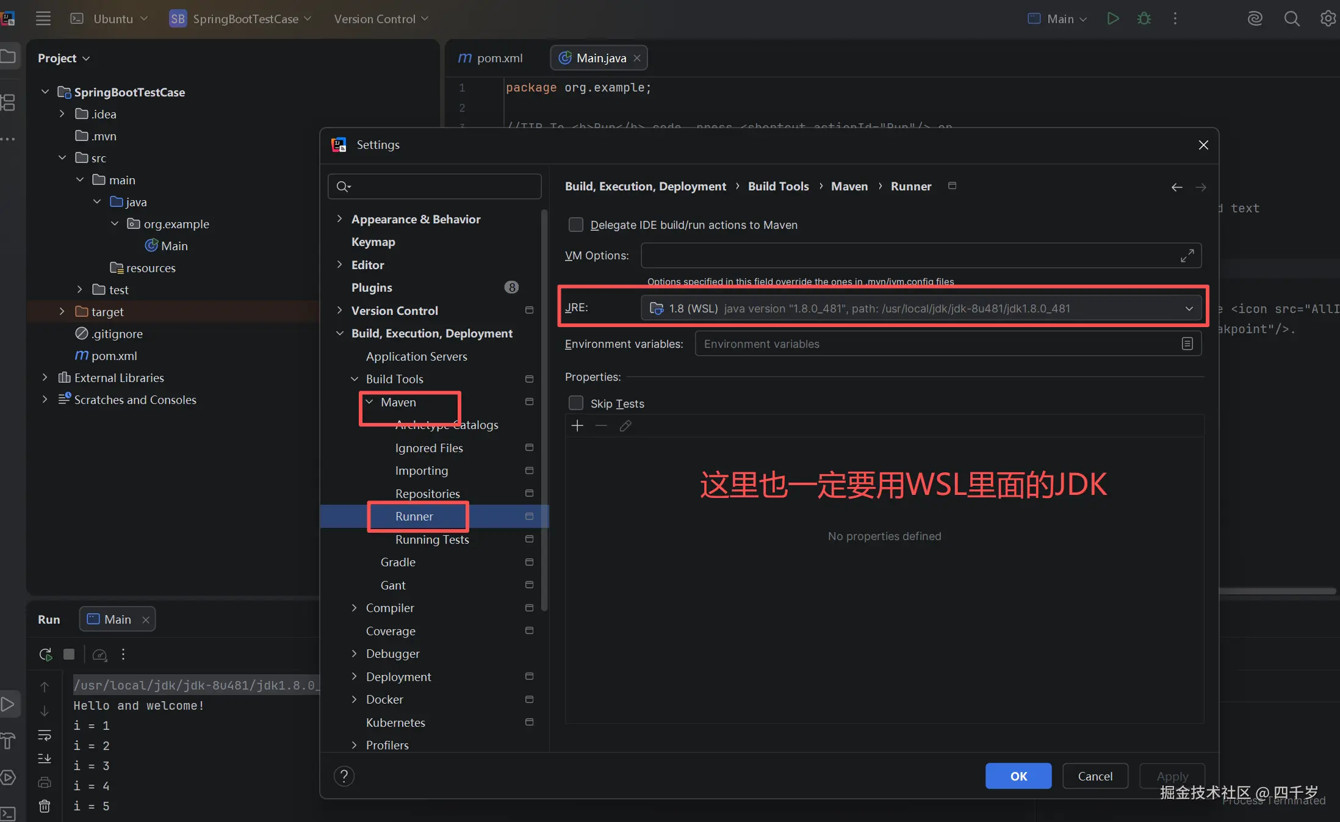Image resolution: width=1340 pixels, height=822 pixels.
Task: Open Search Everywhere magnifier icon
Action: click(x=1291, y=18)
